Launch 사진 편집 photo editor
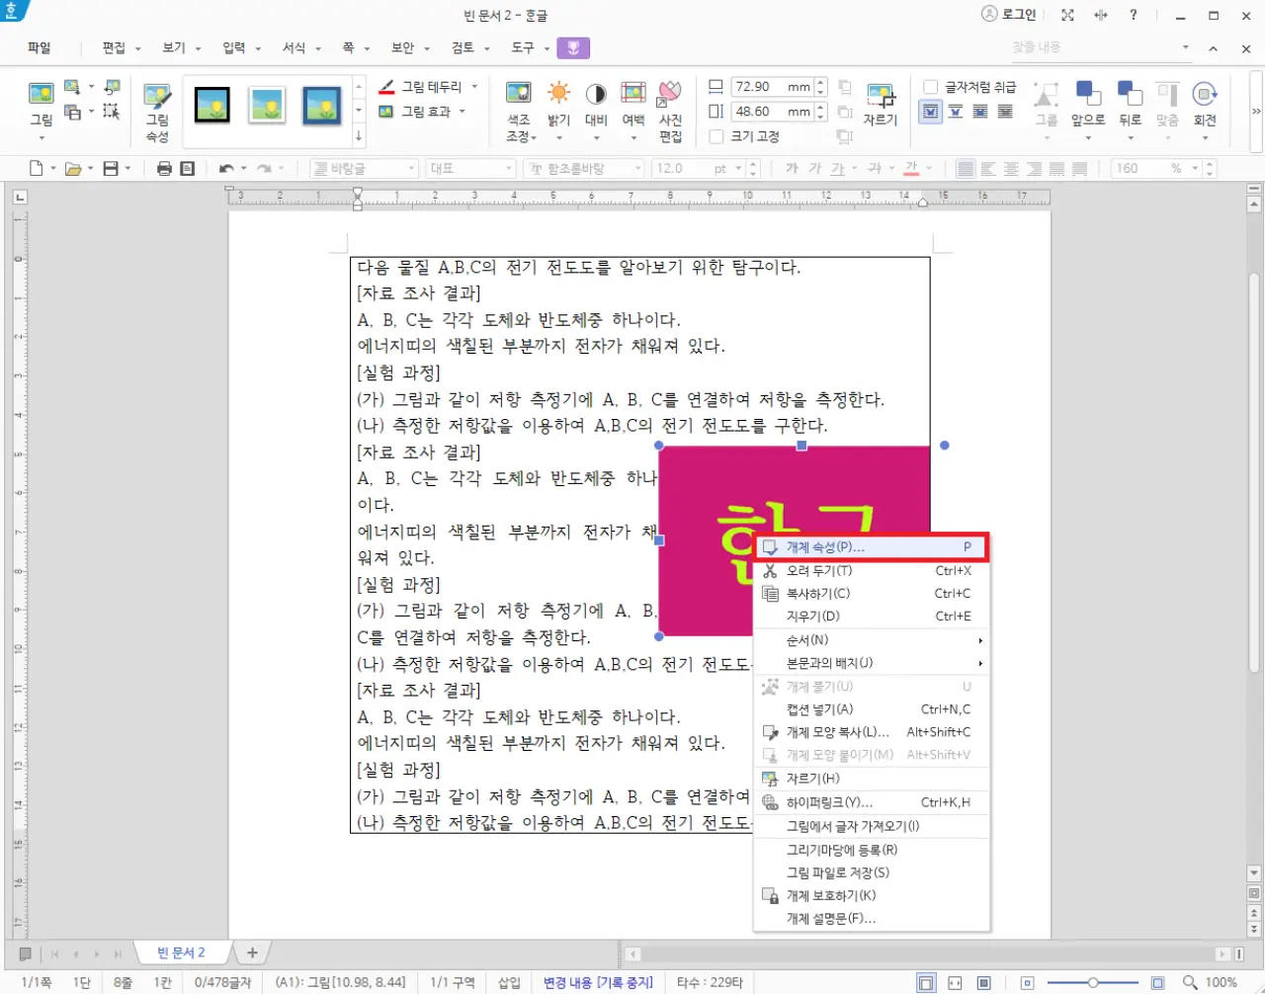The width and height of the screenshot is (1265, 994). (x=670, y=111)
